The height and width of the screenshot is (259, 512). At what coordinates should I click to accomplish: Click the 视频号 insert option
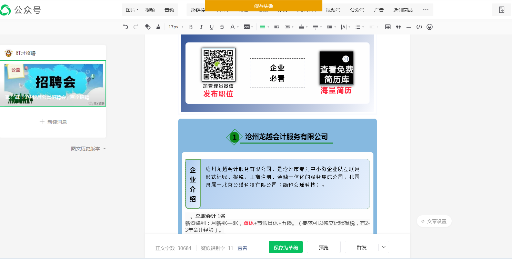tap(333, 10)
